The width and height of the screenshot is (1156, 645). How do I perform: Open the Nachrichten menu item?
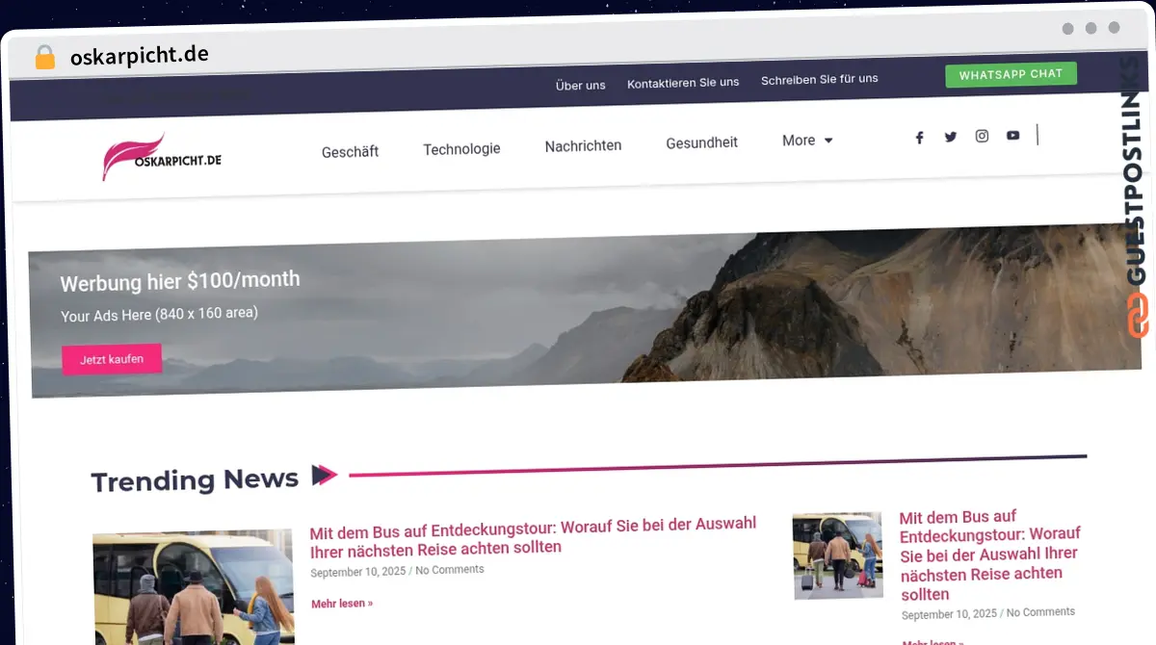583,146
